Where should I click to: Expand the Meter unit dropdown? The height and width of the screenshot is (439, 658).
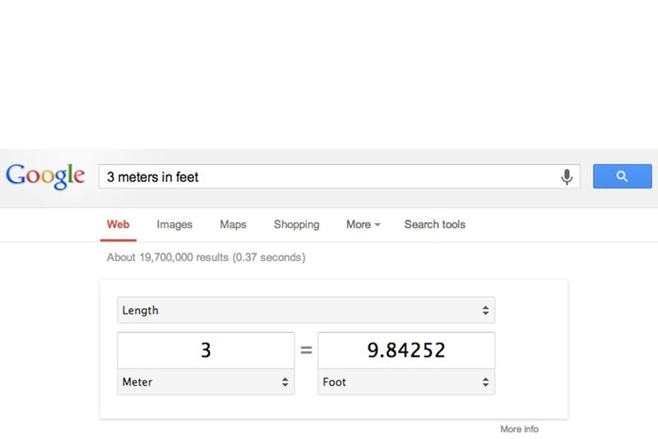tap(206, 382)
